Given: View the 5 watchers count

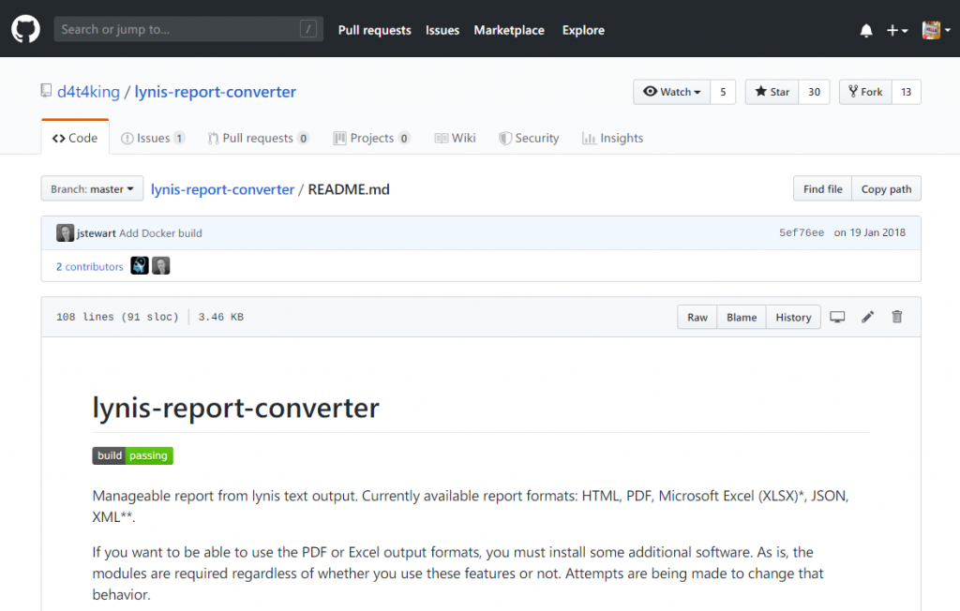Looking at the screenshot, I should pos(723,92).
